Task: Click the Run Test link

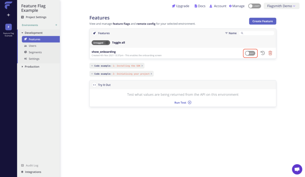Action: pos(180,103)
